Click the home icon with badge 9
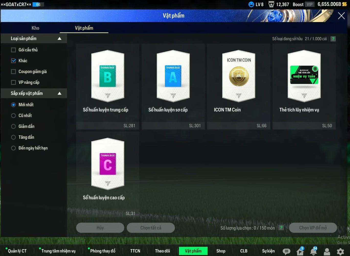 [x=300, y=251]
